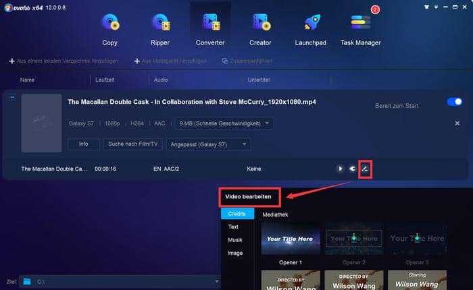
Task: Download the Opener 3 template
Action: pyautogui.click(x=417, y=238)
